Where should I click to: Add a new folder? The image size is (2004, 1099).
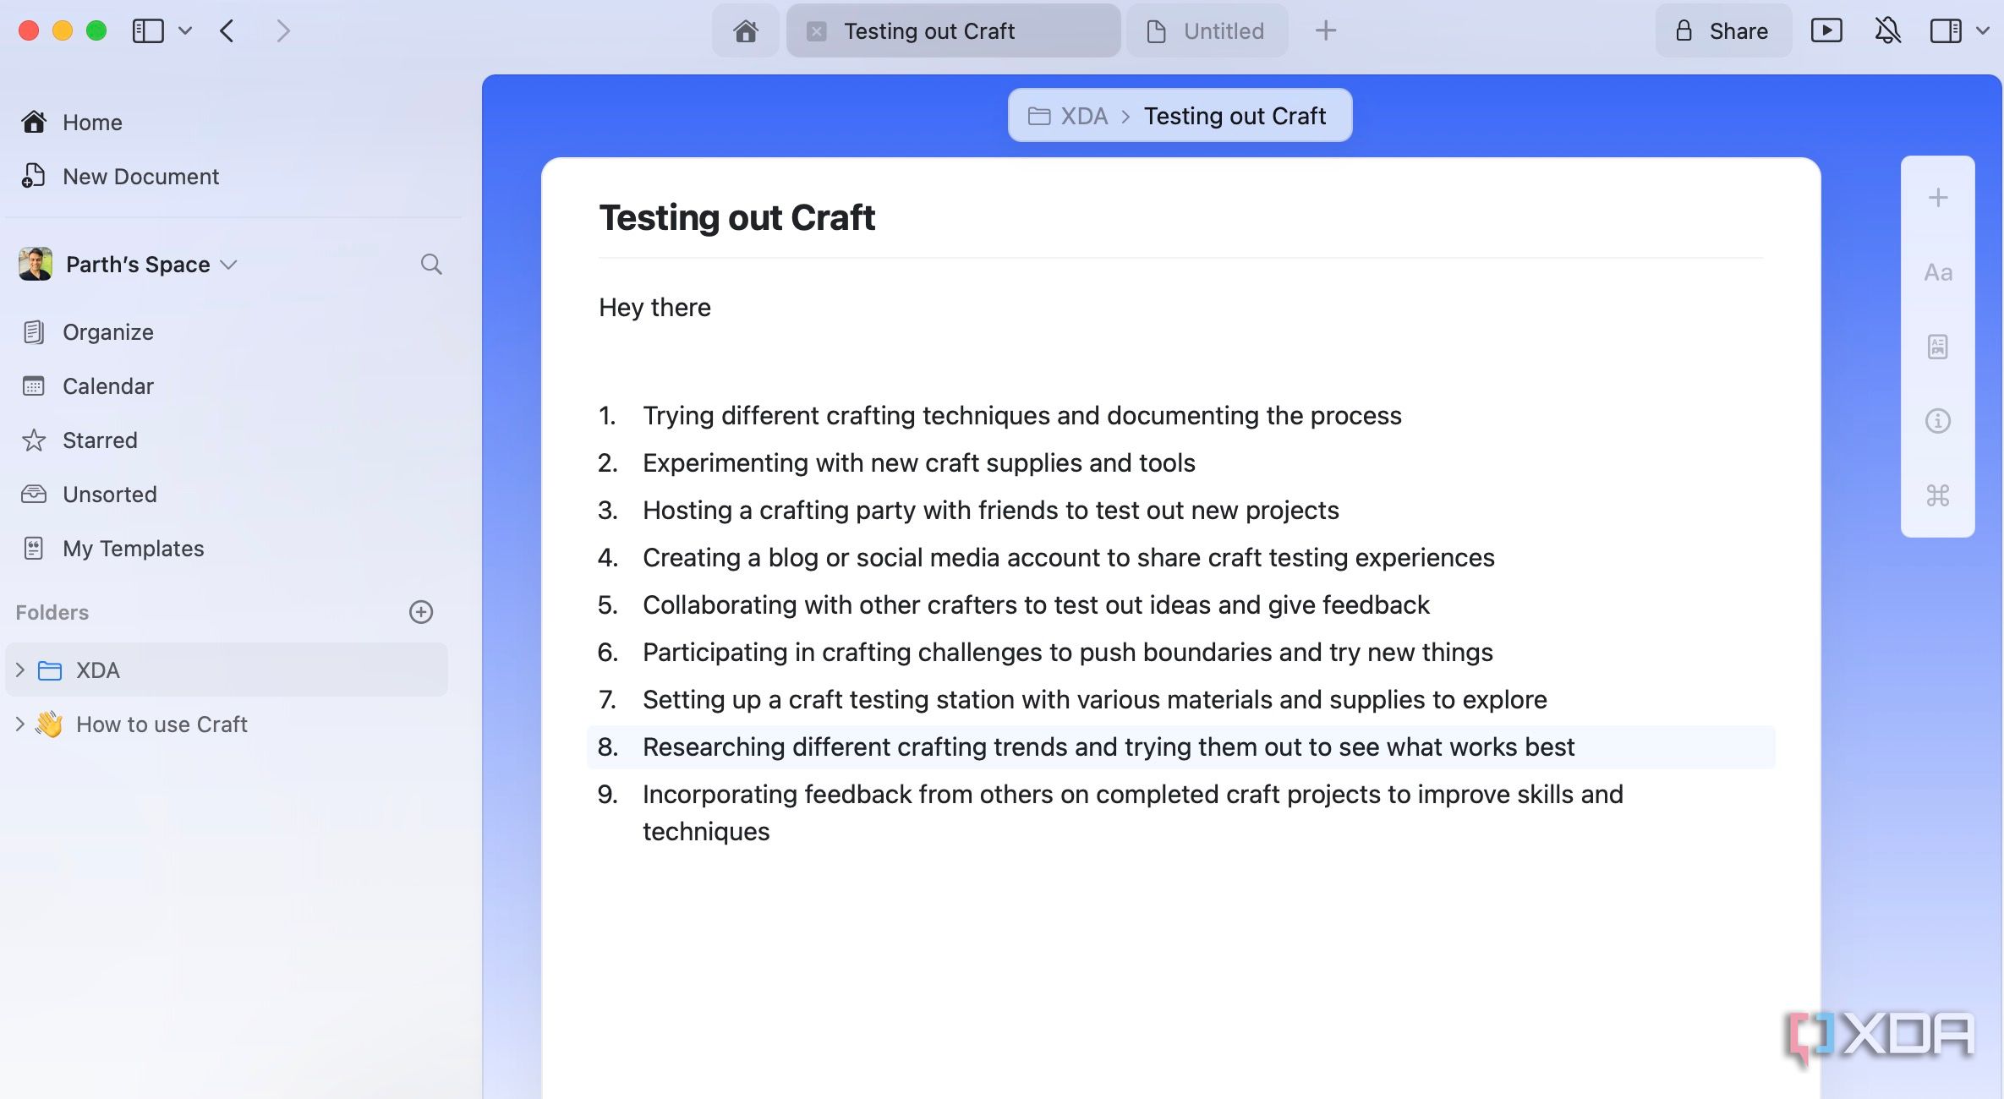(x=421, y=612)
